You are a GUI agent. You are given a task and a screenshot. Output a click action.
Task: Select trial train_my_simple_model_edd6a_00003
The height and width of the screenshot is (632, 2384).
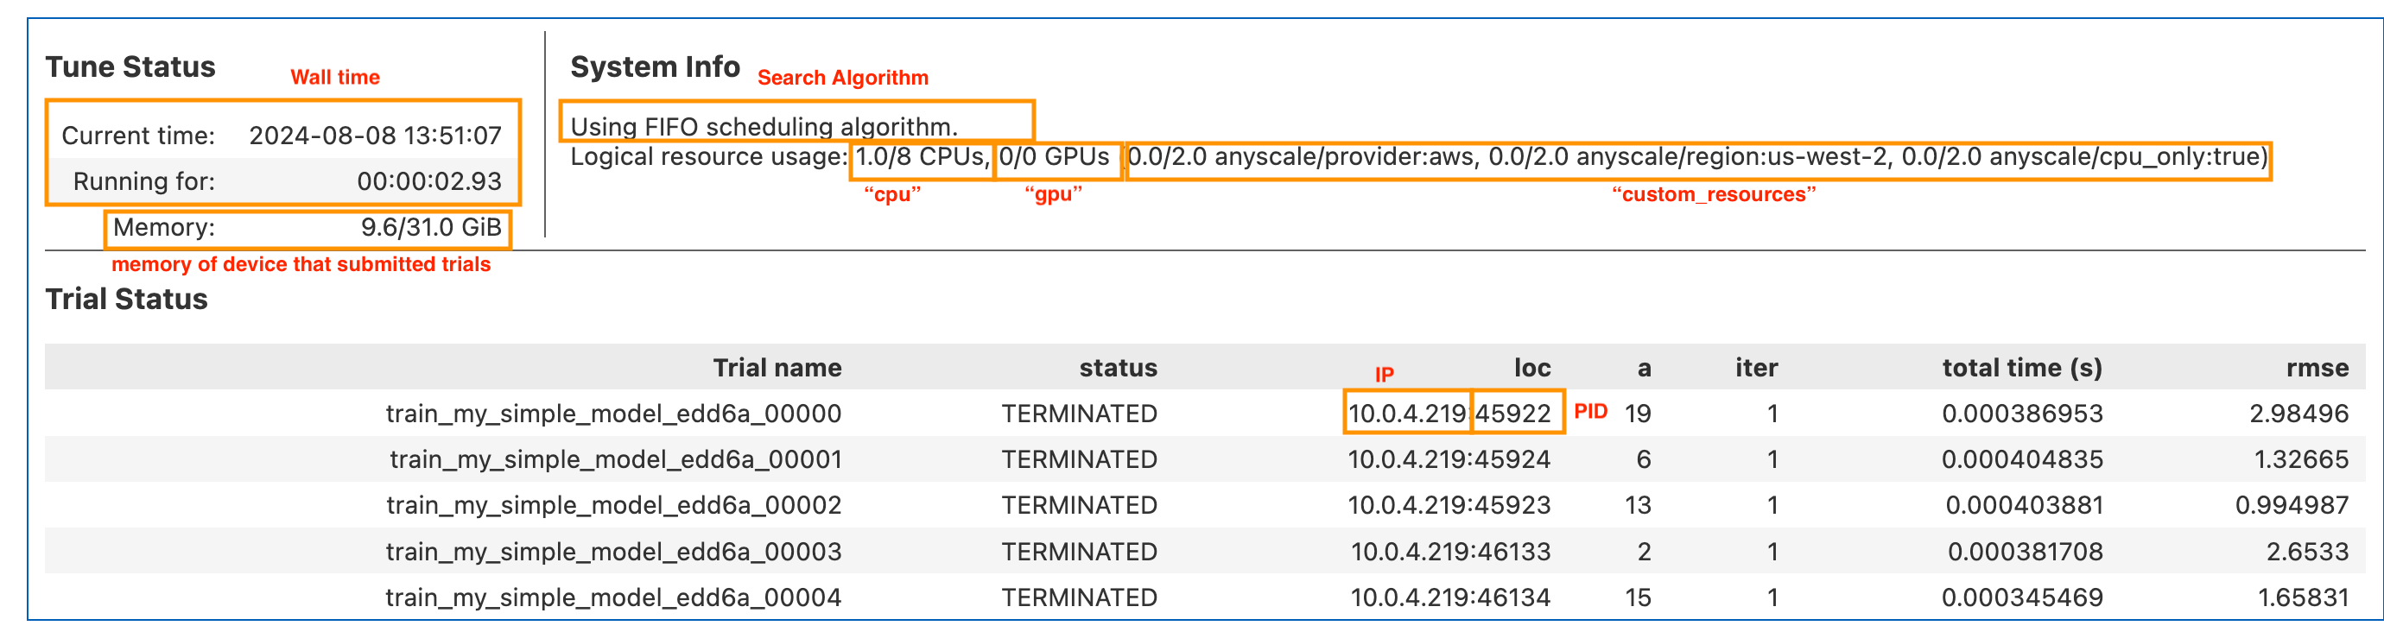click(x=612, y=552)
